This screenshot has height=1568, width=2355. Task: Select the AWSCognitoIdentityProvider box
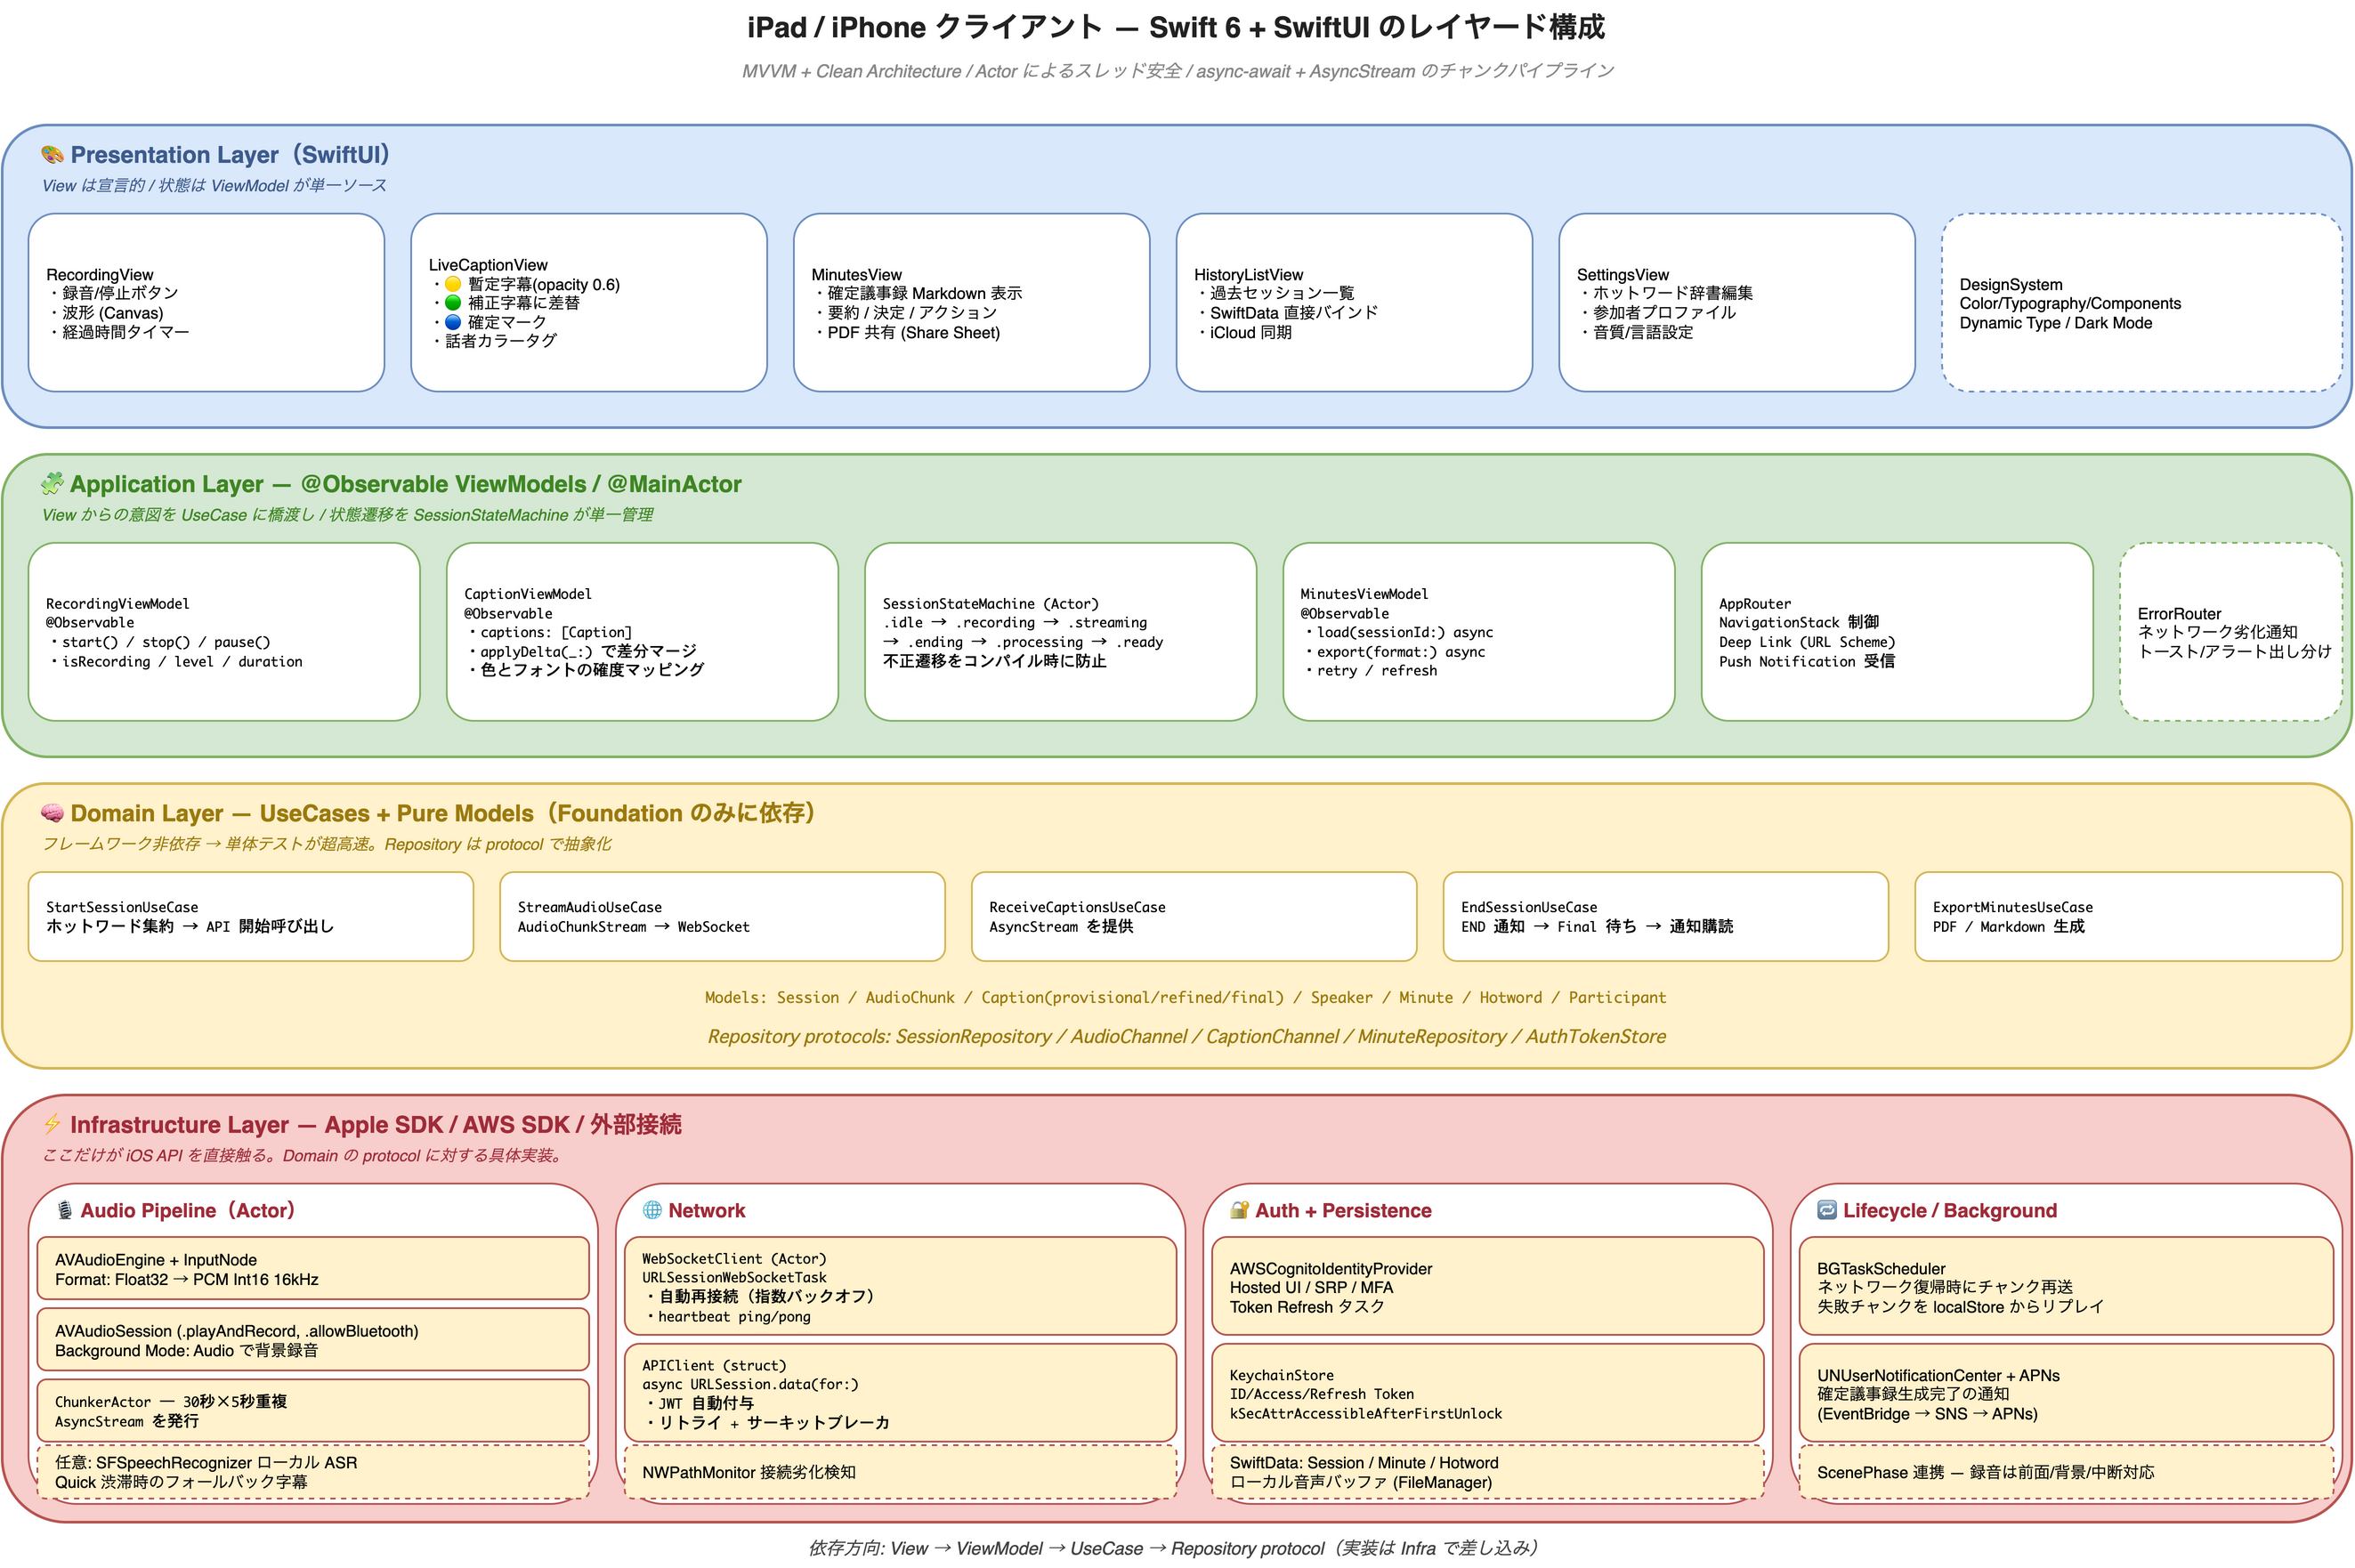point(1487,1287)
